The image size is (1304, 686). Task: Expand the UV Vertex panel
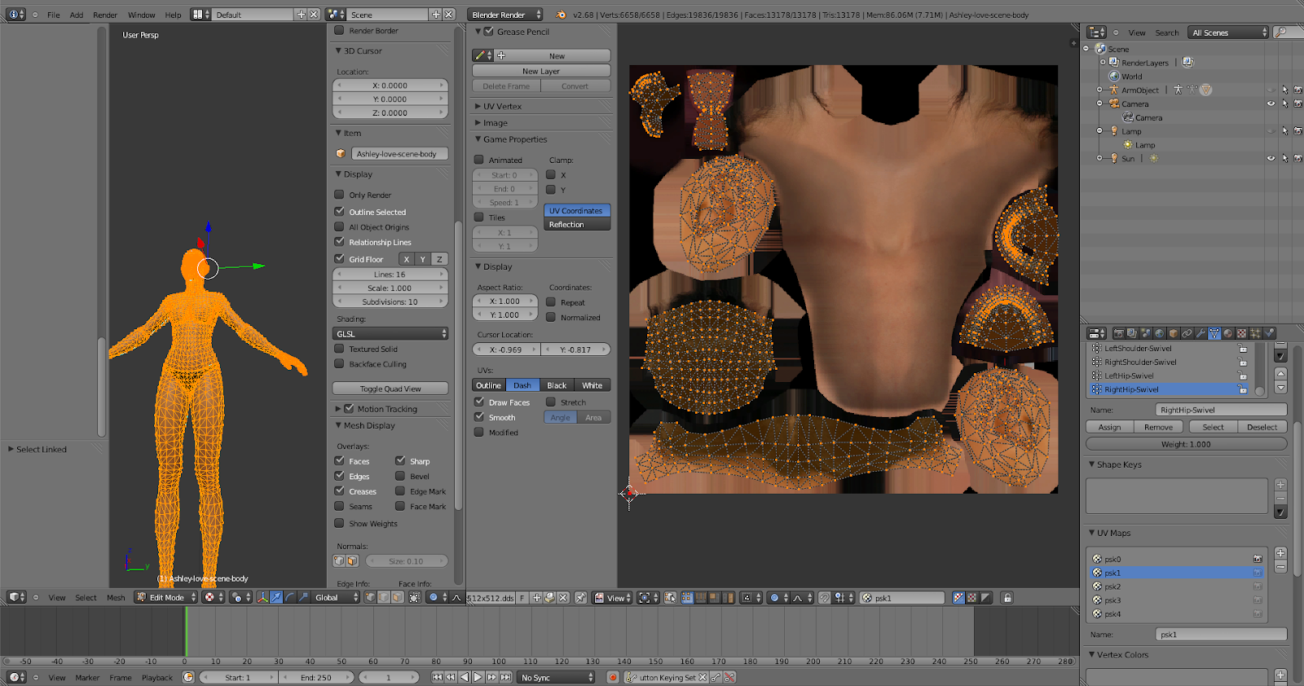(x=502, y=107)
